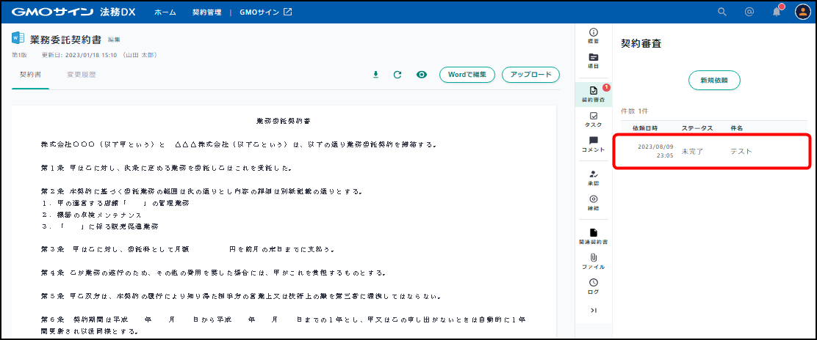The width and height of the screenshot is (817, 340).
Task: Toggle the document preview eye icon
Action: click(422, 75)
